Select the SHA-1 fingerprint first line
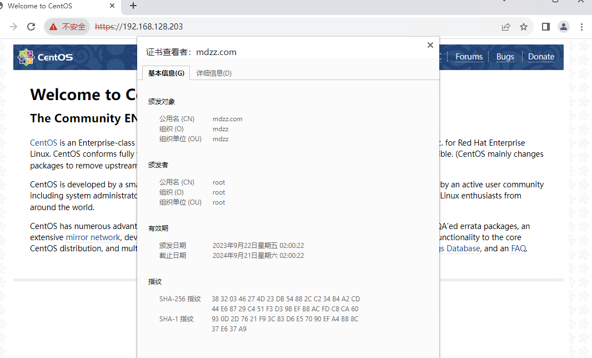The image size is (592, 358). coord(285,319)
